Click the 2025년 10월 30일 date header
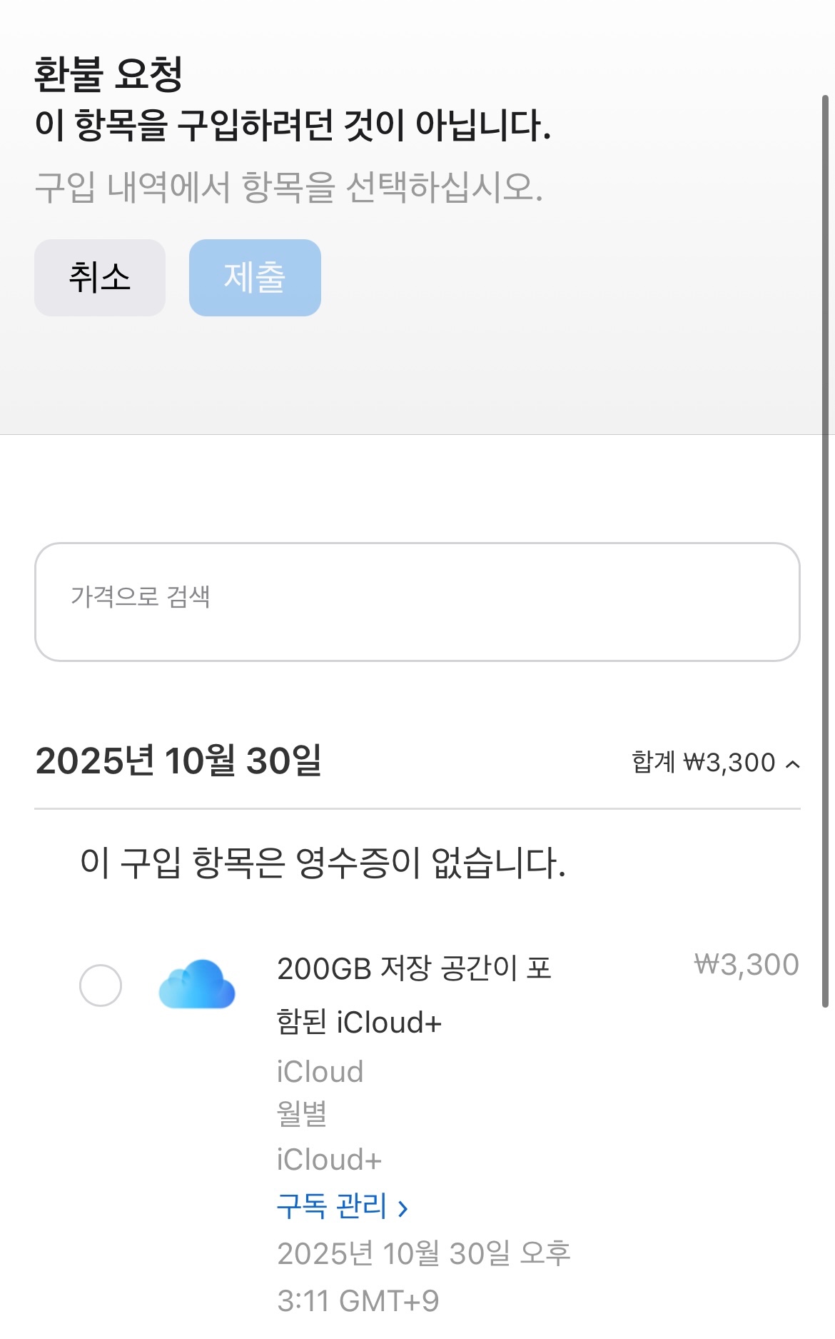Screen dimensions: 835x1339 click(178, 761)
